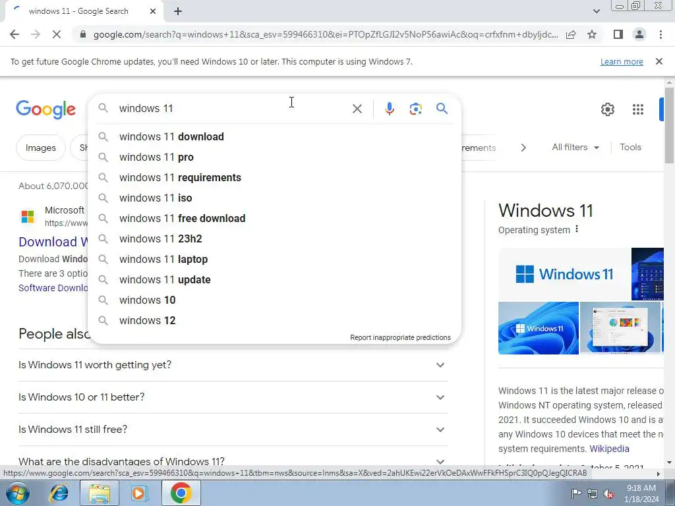Viewport: 675px width, 506px height.
Task: Click the Chrome taskbar icon
Action: (x=181, y=493)
